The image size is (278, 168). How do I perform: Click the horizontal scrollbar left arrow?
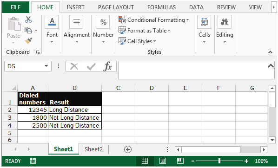point(178,150)
